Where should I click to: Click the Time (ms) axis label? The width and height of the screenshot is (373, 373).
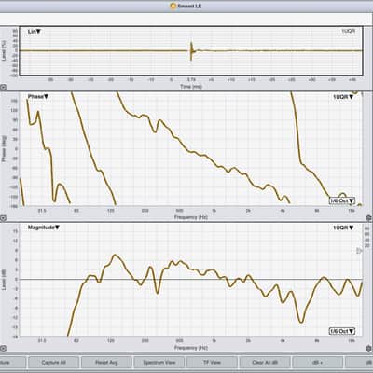(191, 87)
